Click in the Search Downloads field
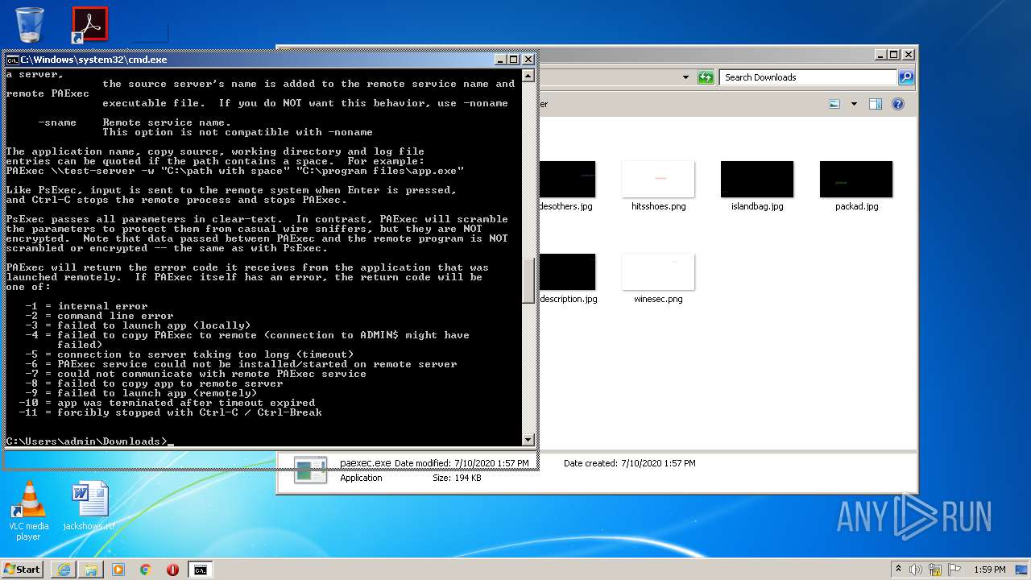Screen dimensions: 1031x580 (x=808, y=77)
